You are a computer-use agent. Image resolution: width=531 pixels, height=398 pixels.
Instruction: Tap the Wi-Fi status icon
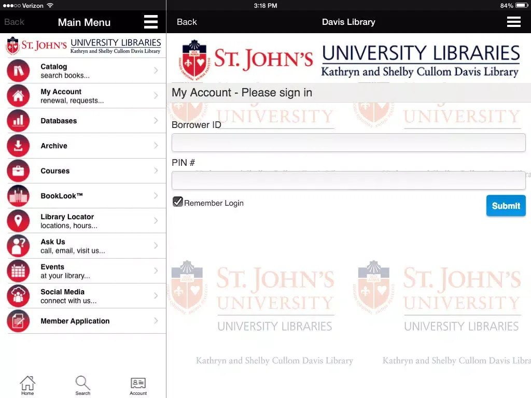pos(50,5)
